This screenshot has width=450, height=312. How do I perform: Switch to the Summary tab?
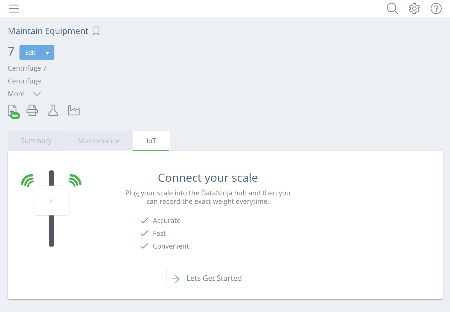[36, 141]
